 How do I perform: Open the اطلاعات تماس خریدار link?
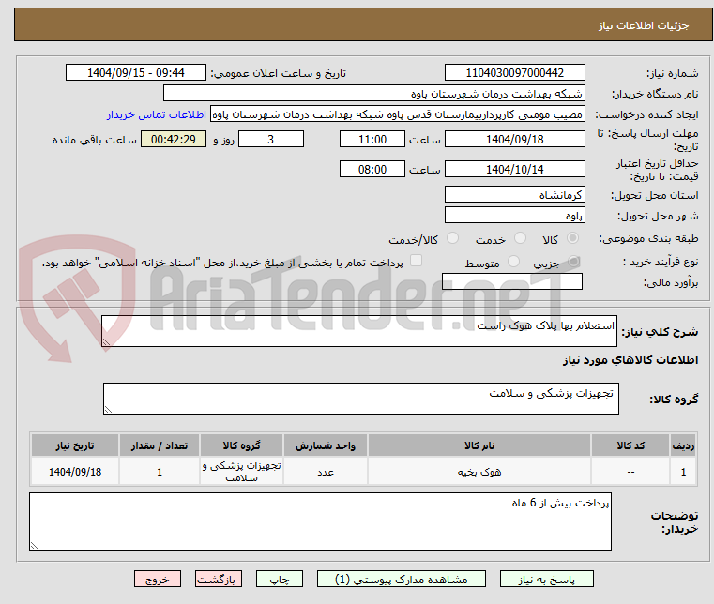[x=157, y=114]
